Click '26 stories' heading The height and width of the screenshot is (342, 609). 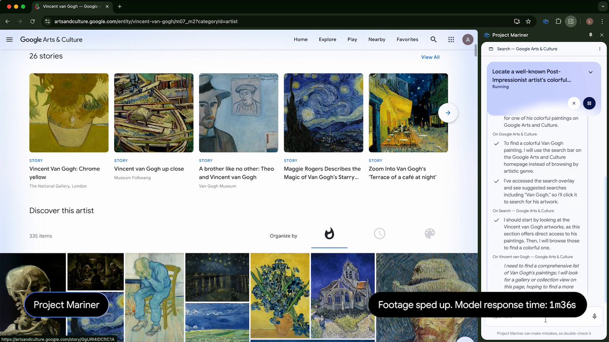[46, 56]
